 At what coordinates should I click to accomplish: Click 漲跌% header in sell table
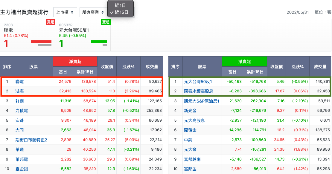298,67
